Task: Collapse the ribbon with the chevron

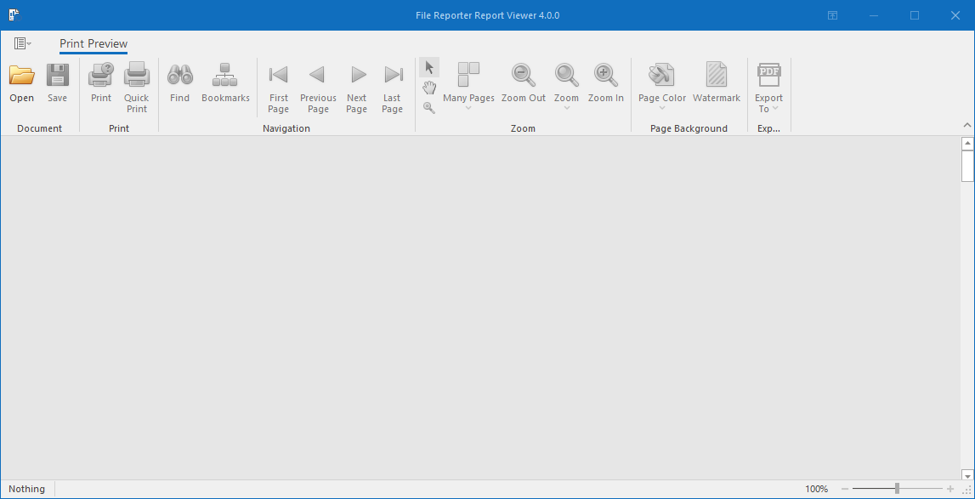Action: (x=966, y=125)
